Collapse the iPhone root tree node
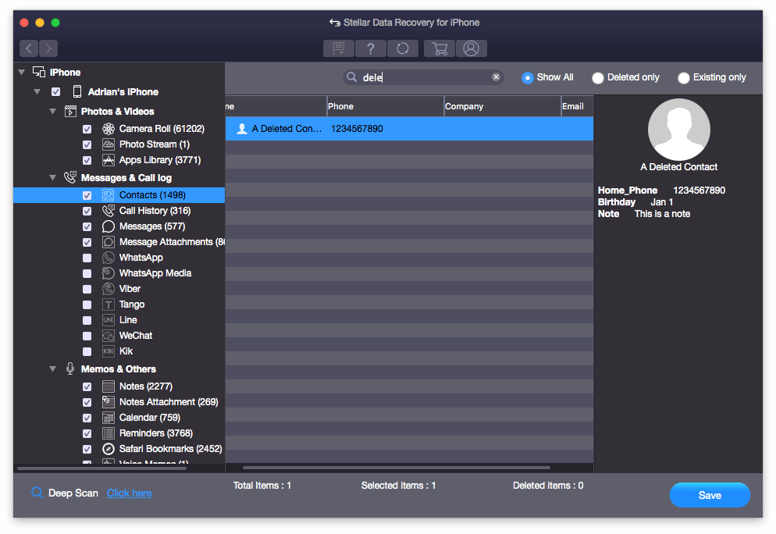776x534 pixels. pyautogui.click(x=21, y=73)
